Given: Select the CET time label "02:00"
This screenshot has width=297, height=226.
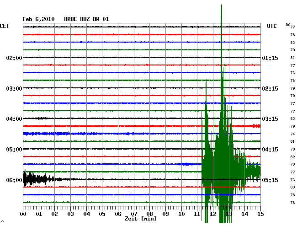Looking at the screenshot, I should point(14,58).
